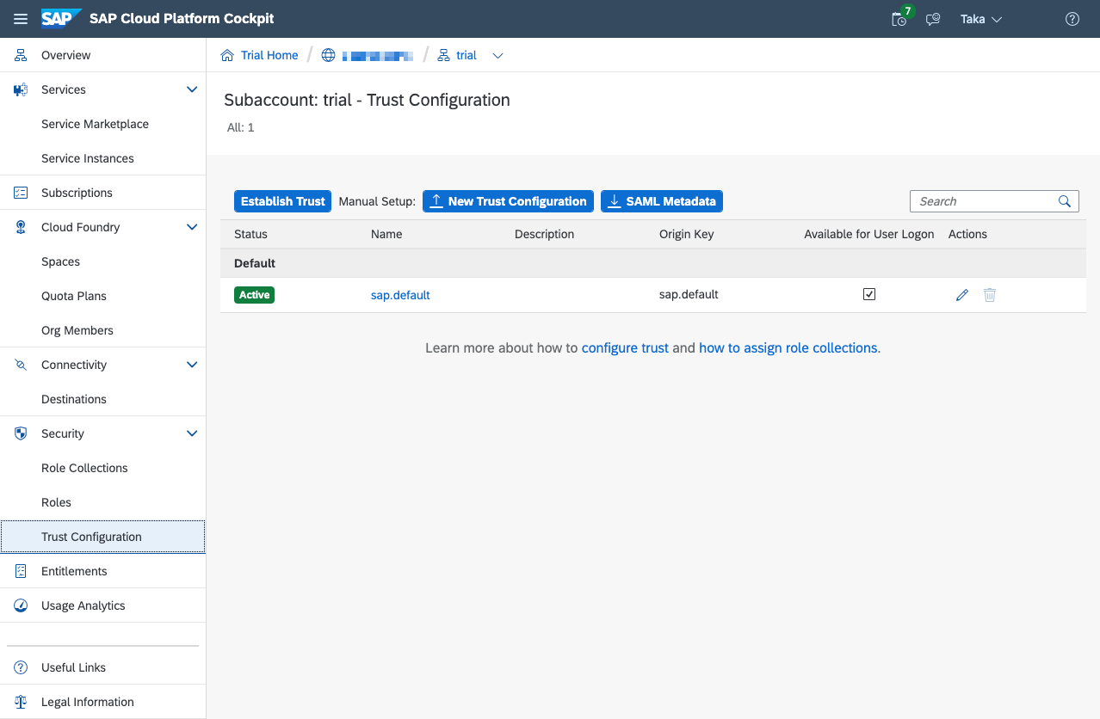Click the Useful Links question icon
The height and width of the screenshot is (719, 1100).
[21, 667]
